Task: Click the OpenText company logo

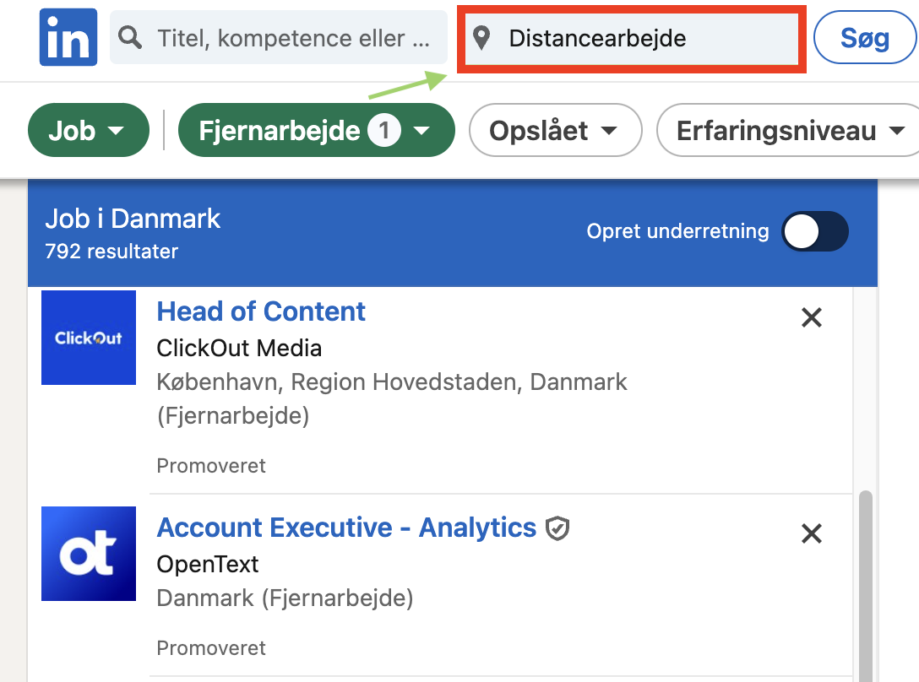Action: coord(88,554)
